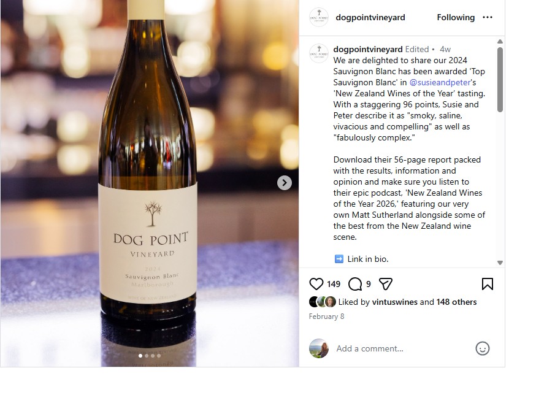Toggle the Following button
This screenshot has width=536, height=395.
point(456,17)
